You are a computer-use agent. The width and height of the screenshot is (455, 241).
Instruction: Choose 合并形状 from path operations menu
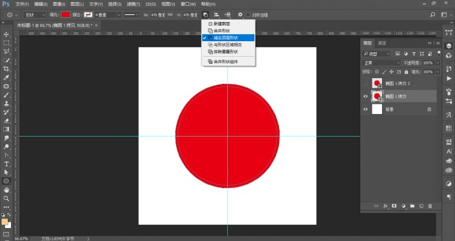pos(228,31)
